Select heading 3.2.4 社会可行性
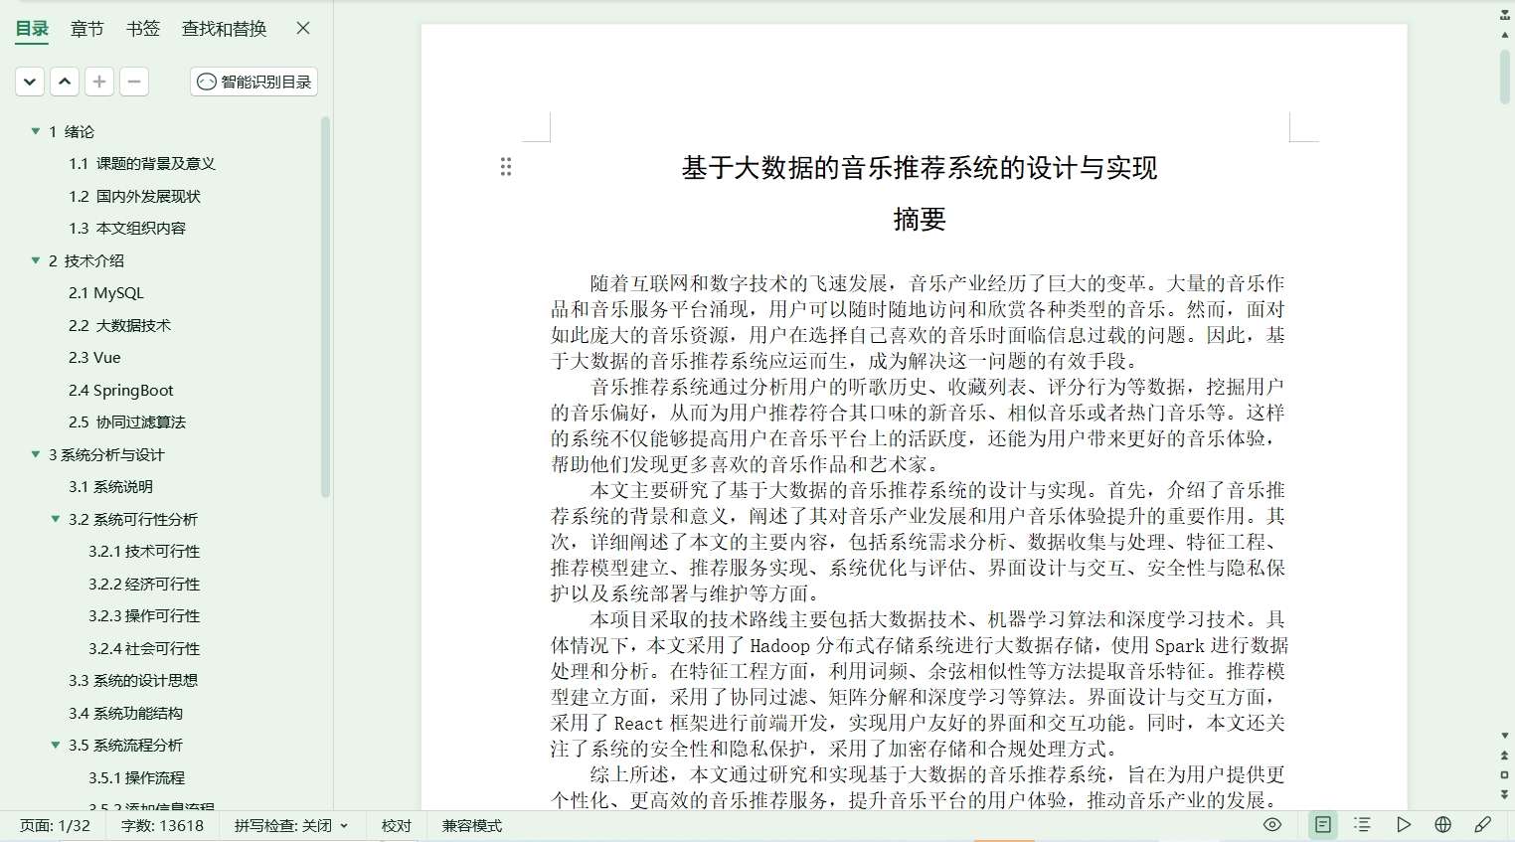 (144, 648)
